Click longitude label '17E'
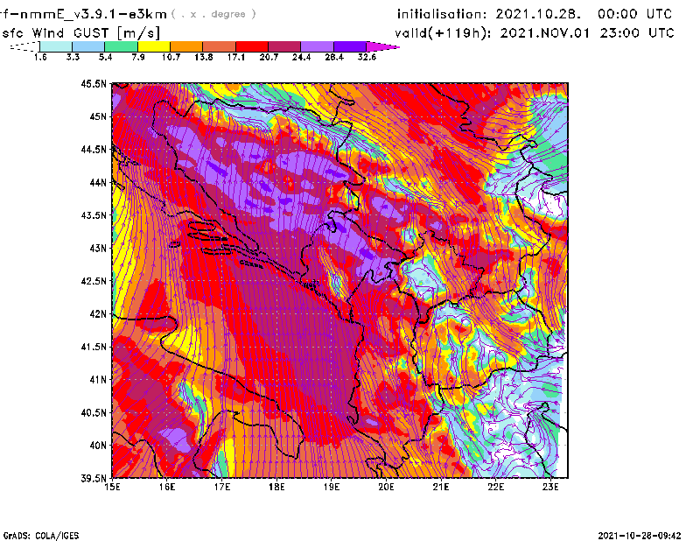 point(222,487)
